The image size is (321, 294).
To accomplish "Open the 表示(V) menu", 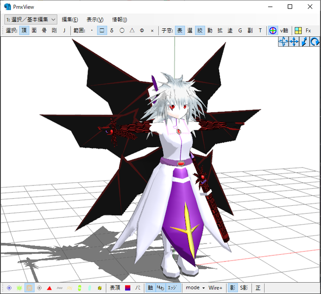I will pos(95,20).
